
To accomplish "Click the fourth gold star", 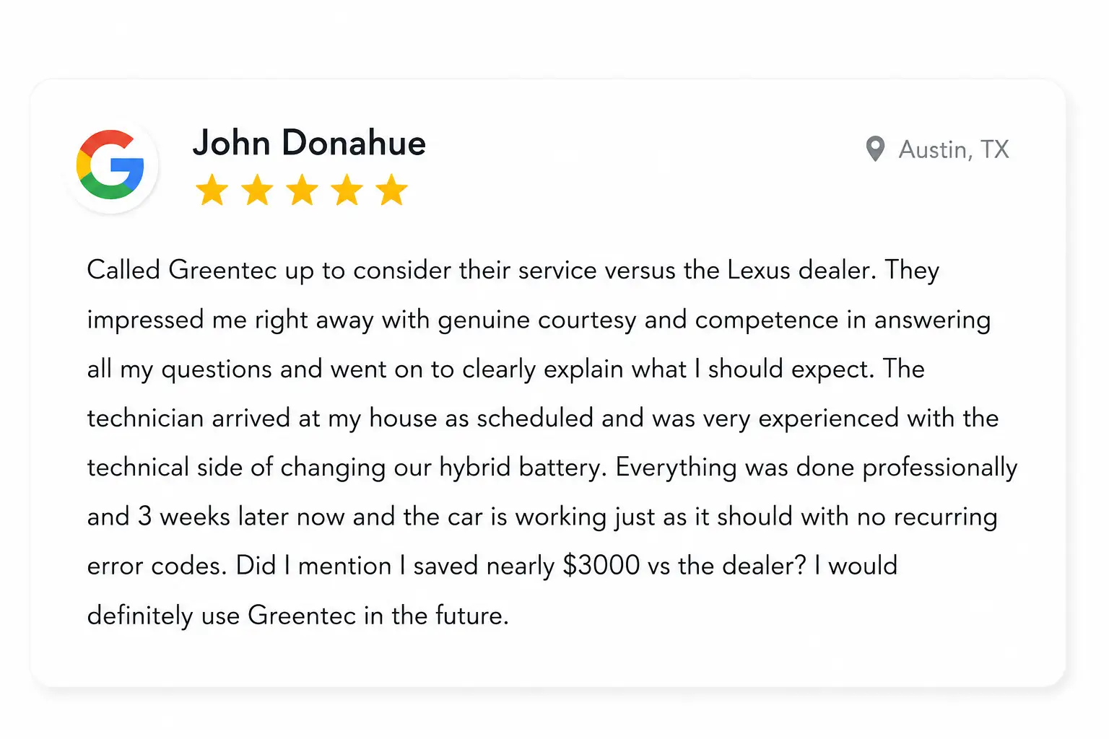I will pyautogui.click(x=347, y=190).
